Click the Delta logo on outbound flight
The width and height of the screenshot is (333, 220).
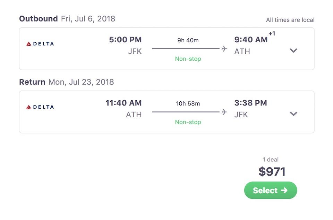(x=40, y=44)
